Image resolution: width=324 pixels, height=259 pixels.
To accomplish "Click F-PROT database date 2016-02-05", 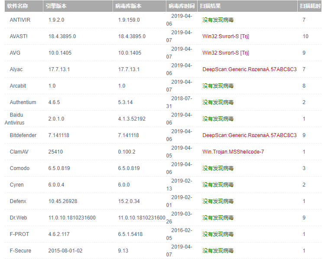I will (179, 234).
